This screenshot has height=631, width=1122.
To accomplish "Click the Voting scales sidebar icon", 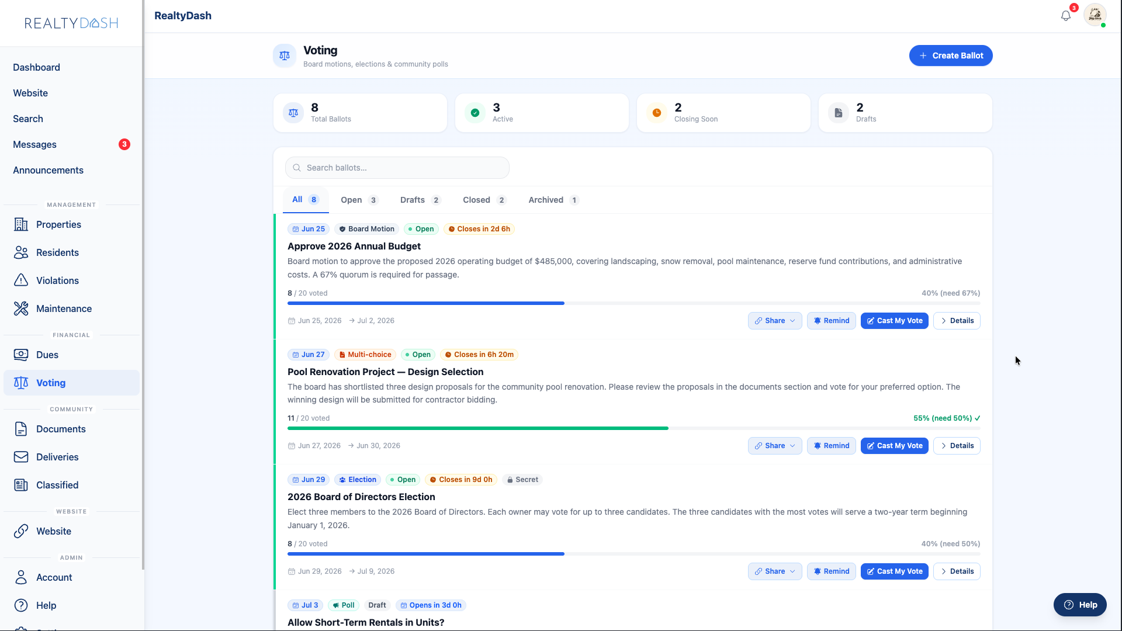I will click(x=21, y=383).
